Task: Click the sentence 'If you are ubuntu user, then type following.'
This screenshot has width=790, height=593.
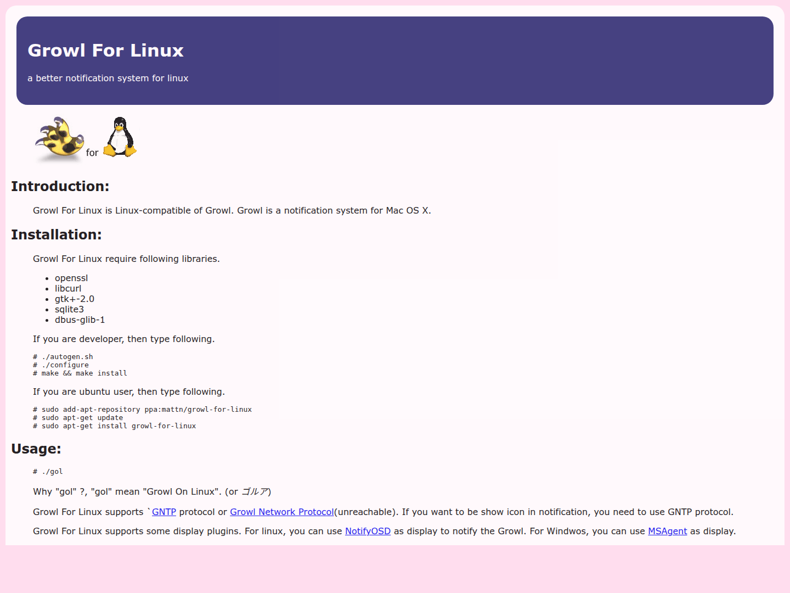Action: (x=129, y=391)
